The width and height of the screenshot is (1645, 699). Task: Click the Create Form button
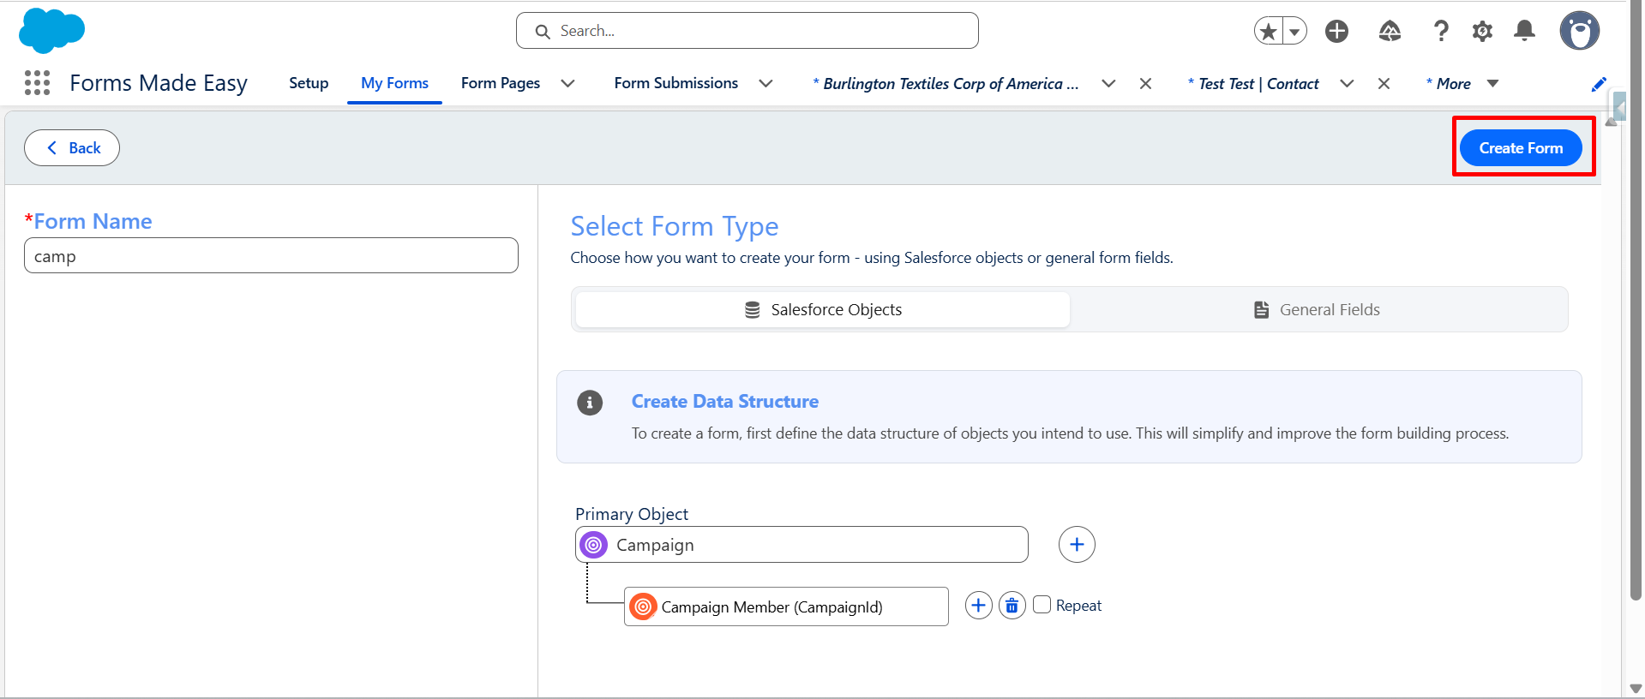[x=1520, y=148]
